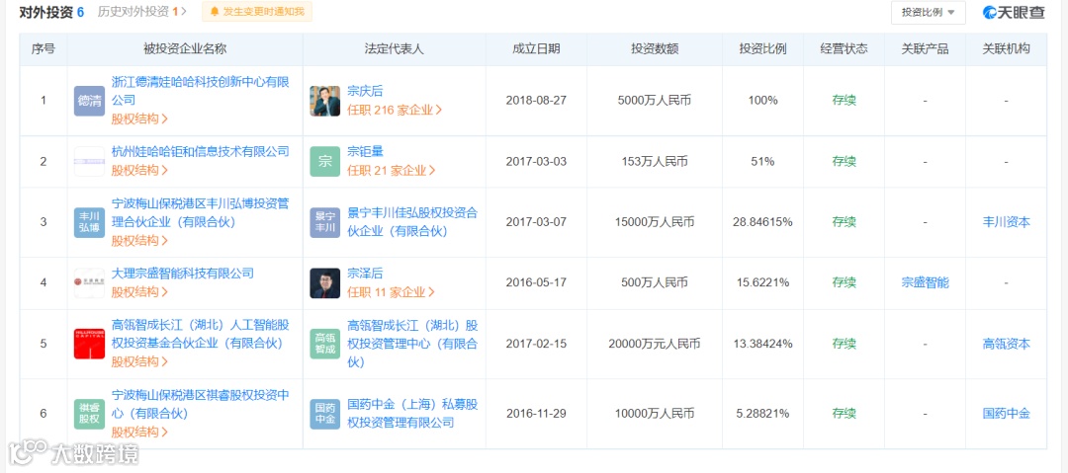Click the amount cell 5000万人民币

(x=655, y=101)
